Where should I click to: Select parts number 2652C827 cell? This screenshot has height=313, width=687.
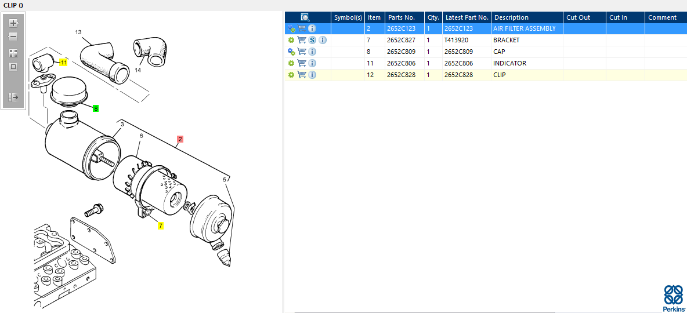[x=404, y=40]
